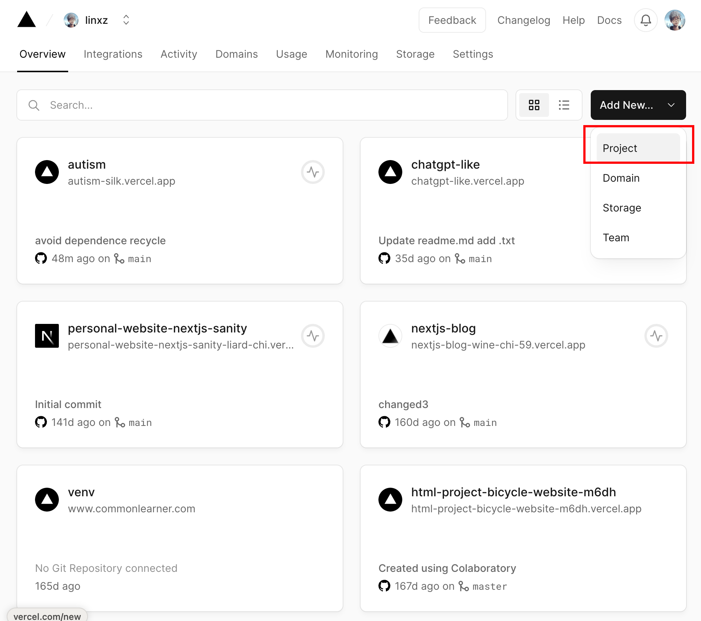The width and height of the screenshot is (701, 621).
Task: Open 'Initial commit' message
Action: (x=68, y=405)
